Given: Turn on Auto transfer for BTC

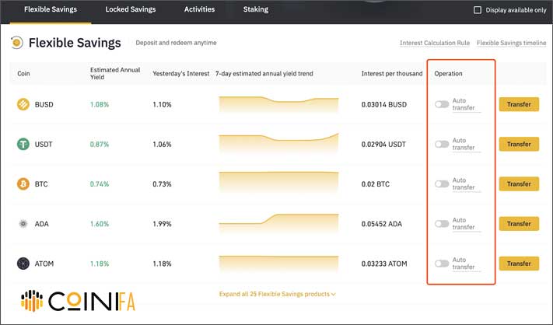Looking at the screenshot, I should (442, 184).
